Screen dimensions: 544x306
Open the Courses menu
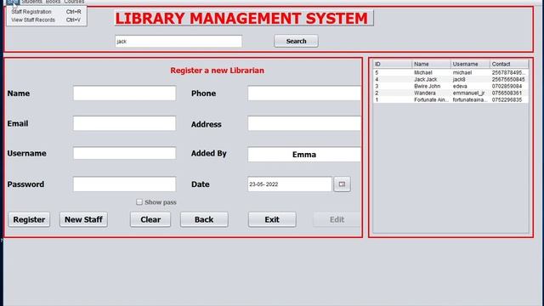coord(74,2)
